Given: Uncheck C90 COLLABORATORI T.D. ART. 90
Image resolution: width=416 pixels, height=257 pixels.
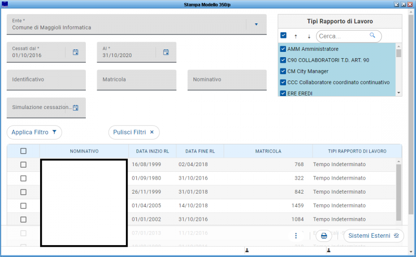Looking at the screenshot, I should click(x=283, y=60).
